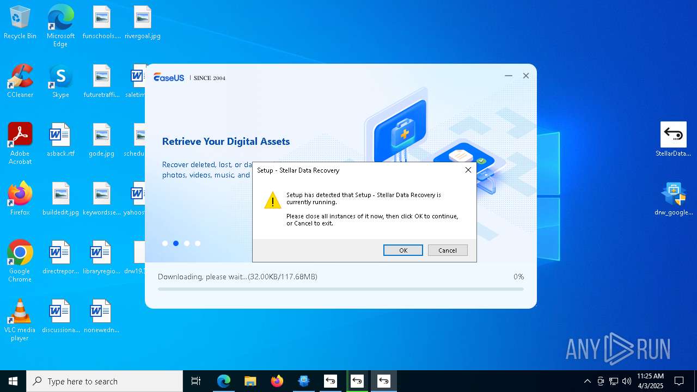
Task: Select the libraryregio Word document
Action: [102, 258]
